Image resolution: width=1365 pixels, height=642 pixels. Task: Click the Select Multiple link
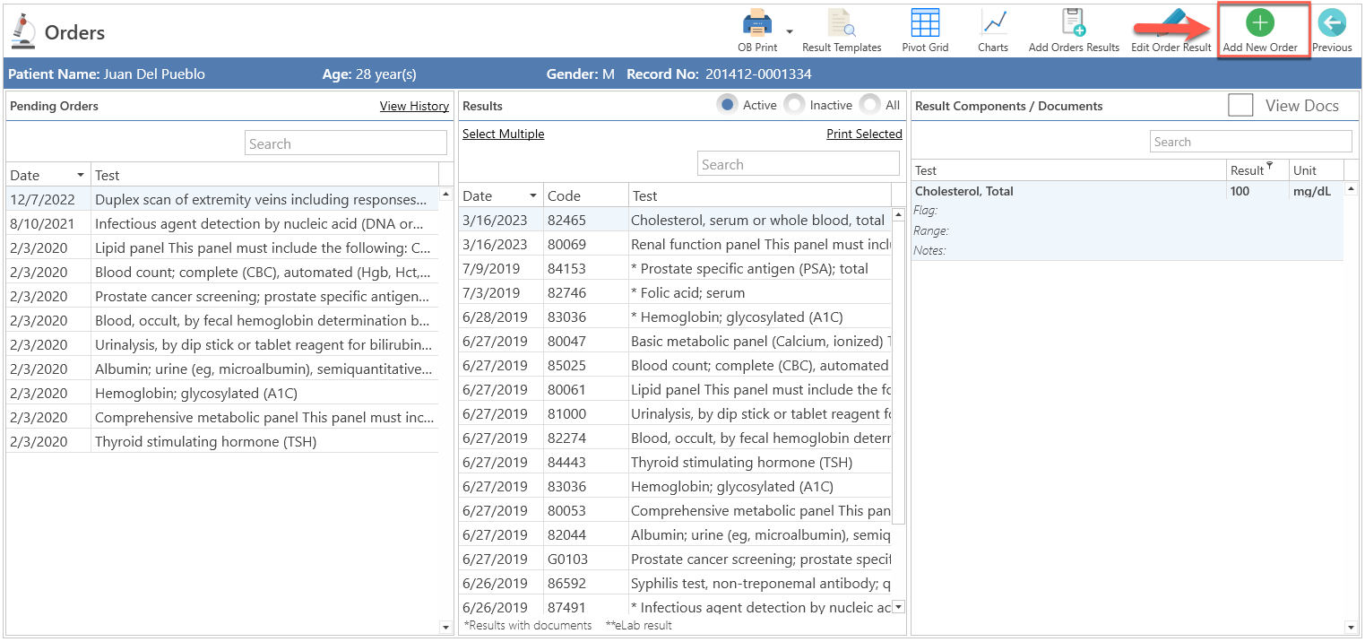(x=503, y=134)
